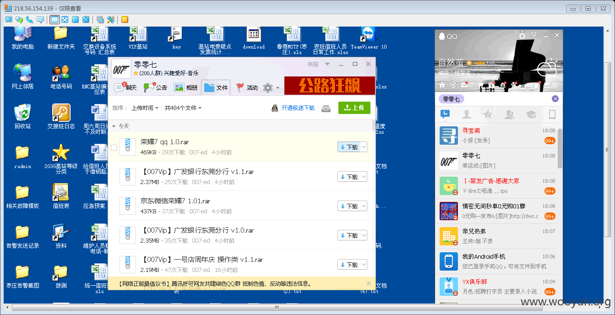Open the 相册 tab in group window
Viewport: 615px width, 315px height.
click(x=186, y=87)
